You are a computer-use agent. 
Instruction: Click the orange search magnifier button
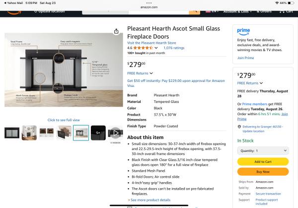point(194,12)
